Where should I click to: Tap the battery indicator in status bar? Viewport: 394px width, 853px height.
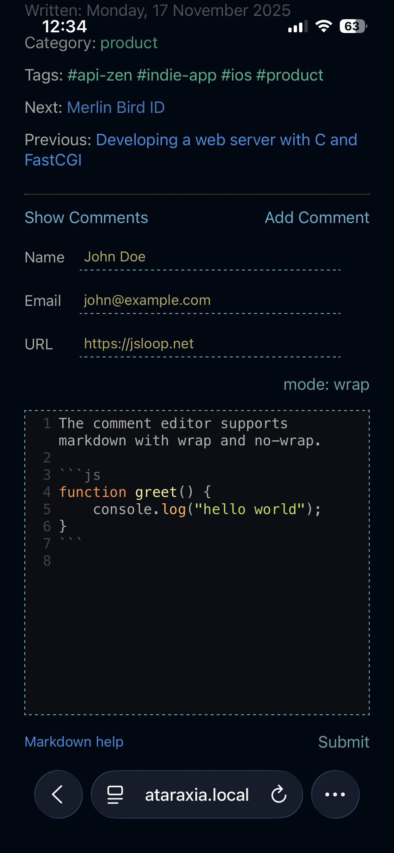pos(353,26)
